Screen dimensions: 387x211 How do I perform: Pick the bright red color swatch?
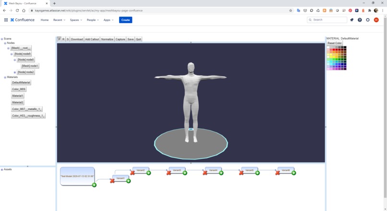pos(334,50)
